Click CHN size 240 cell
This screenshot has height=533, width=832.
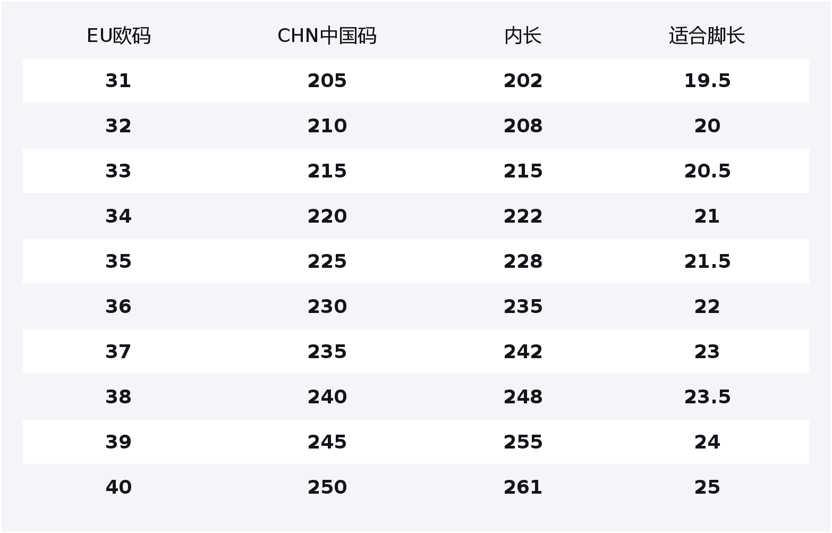(327, 397)
